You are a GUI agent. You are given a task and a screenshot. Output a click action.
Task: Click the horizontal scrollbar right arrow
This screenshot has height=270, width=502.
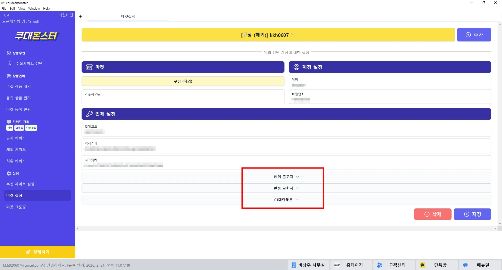pos(495,229)
